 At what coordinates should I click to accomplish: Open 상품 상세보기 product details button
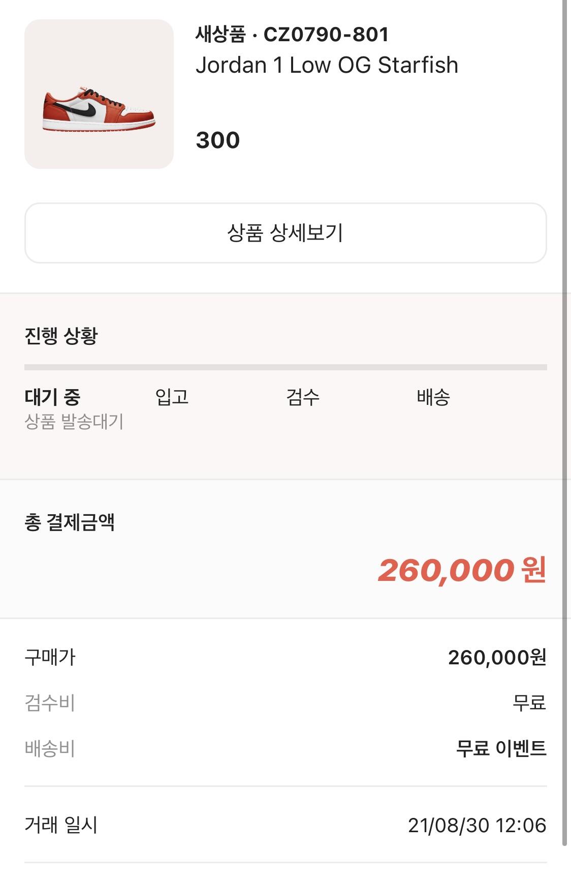pos(285,233)
